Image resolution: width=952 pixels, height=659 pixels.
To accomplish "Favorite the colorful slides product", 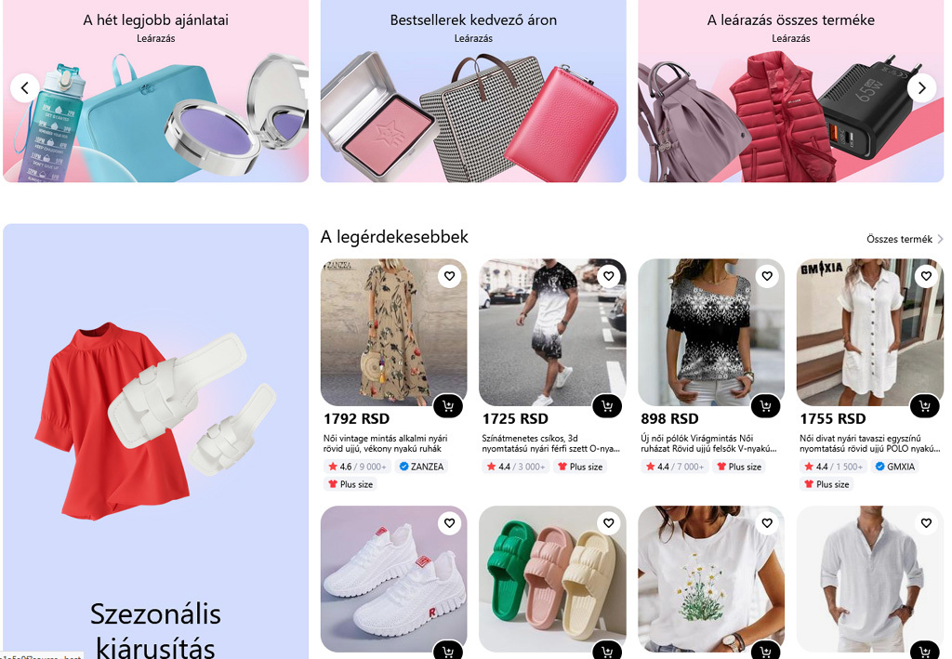I will [x=608, y=523].
